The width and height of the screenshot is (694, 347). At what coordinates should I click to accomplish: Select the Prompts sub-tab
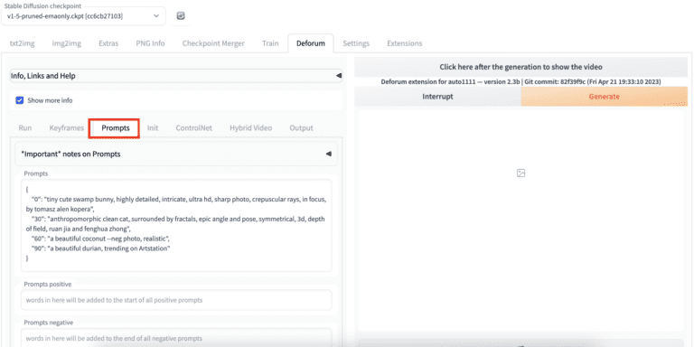click(116, 128)
